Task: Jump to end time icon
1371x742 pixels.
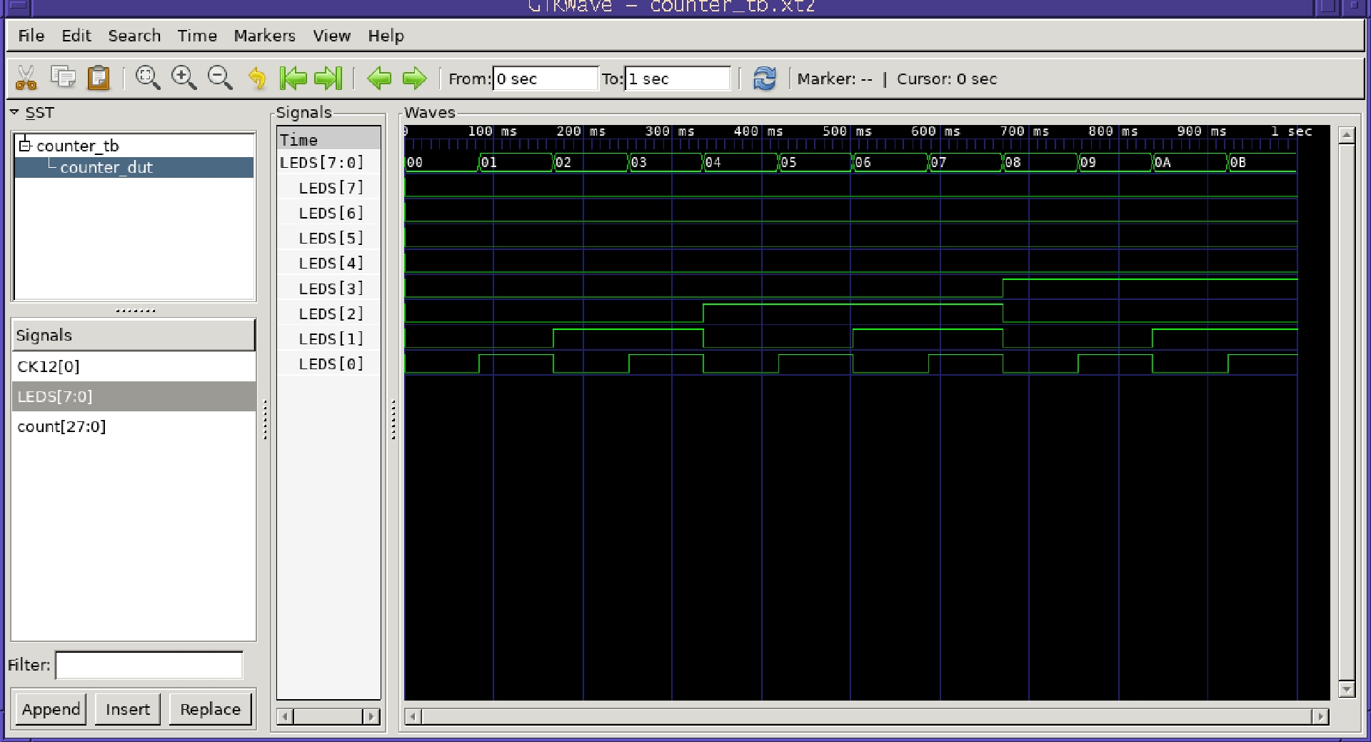Action: [x=328, y=78]
